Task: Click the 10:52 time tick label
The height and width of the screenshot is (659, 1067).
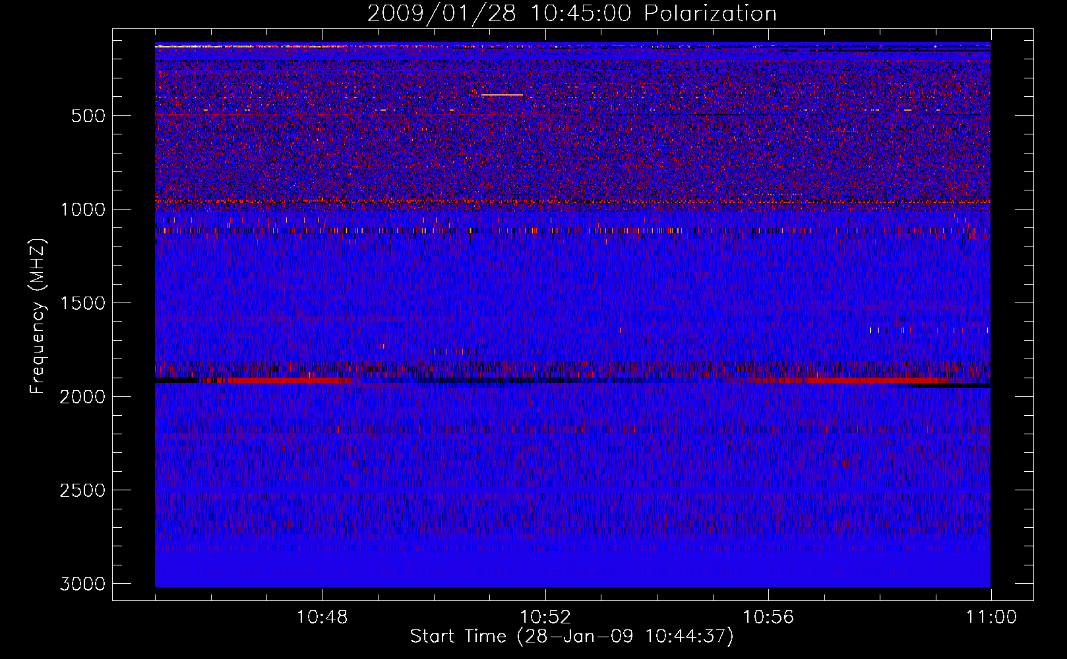Action: tap(545, 617)
